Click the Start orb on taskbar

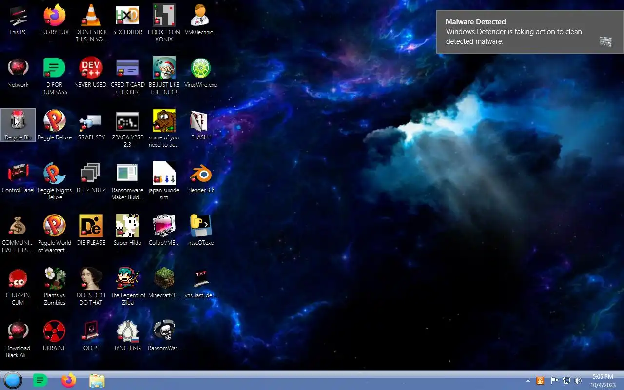(x=13, y=380)
